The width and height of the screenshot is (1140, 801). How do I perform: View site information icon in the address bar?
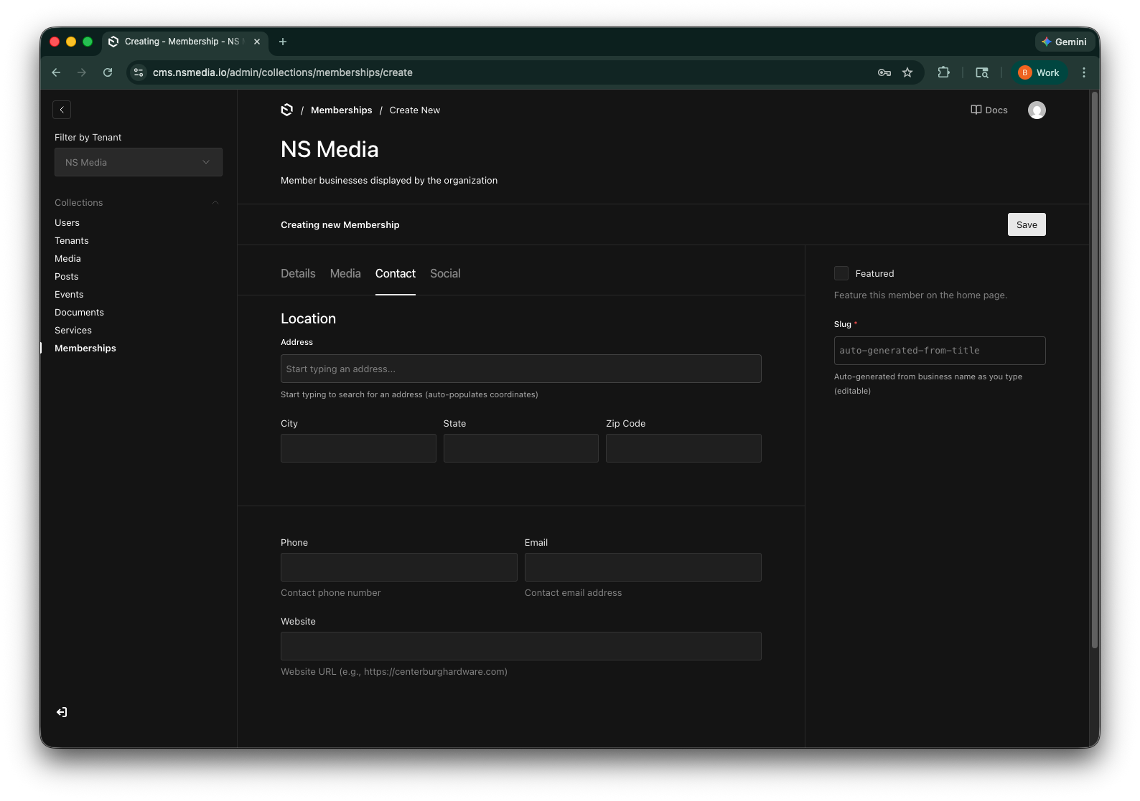click(x=139, y=72)
